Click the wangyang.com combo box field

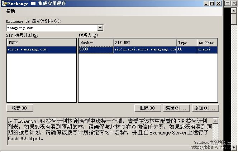pos(52,28)
